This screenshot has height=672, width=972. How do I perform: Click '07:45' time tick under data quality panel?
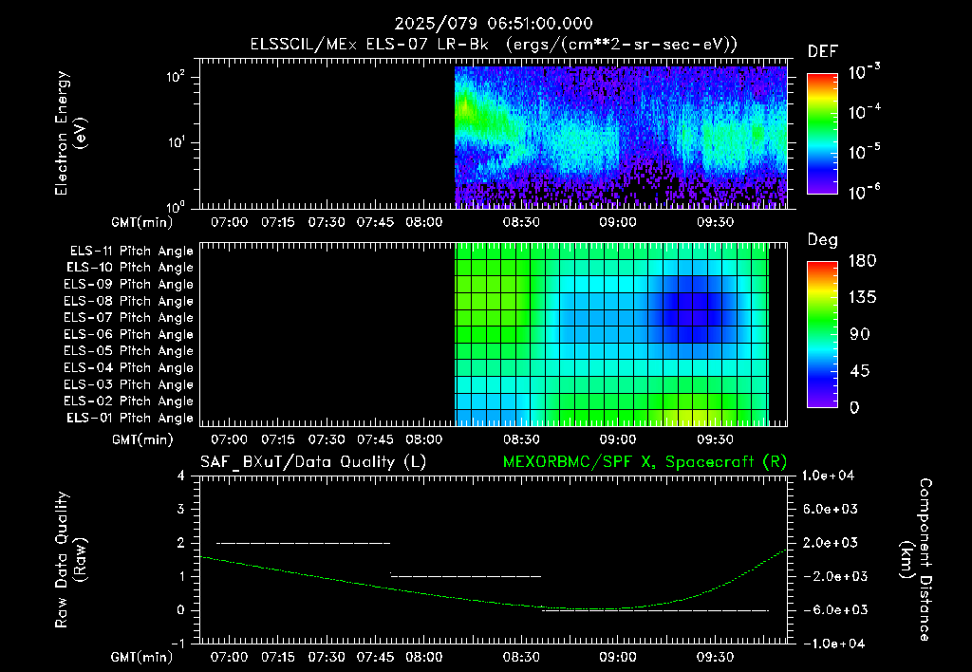tap(375, 657)
